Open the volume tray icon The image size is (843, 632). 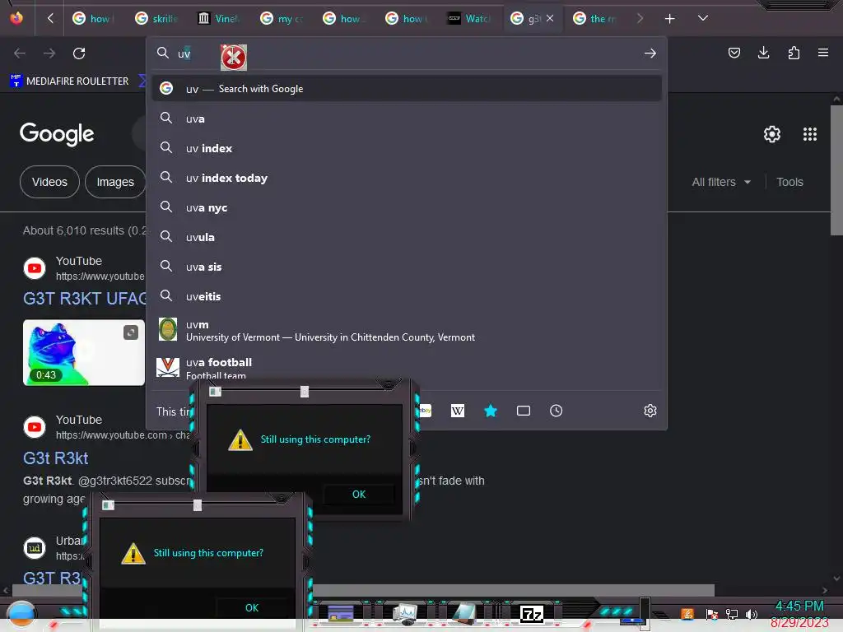(751, 614)
